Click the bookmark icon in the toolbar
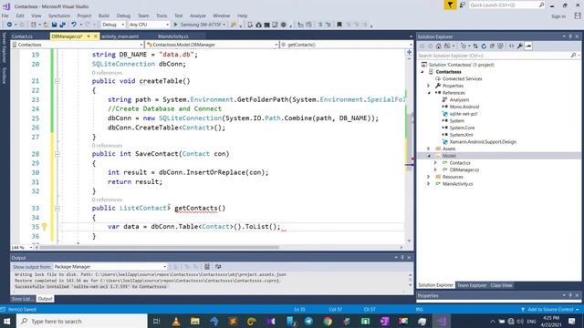Screen dimensions: 584x328 339,25
